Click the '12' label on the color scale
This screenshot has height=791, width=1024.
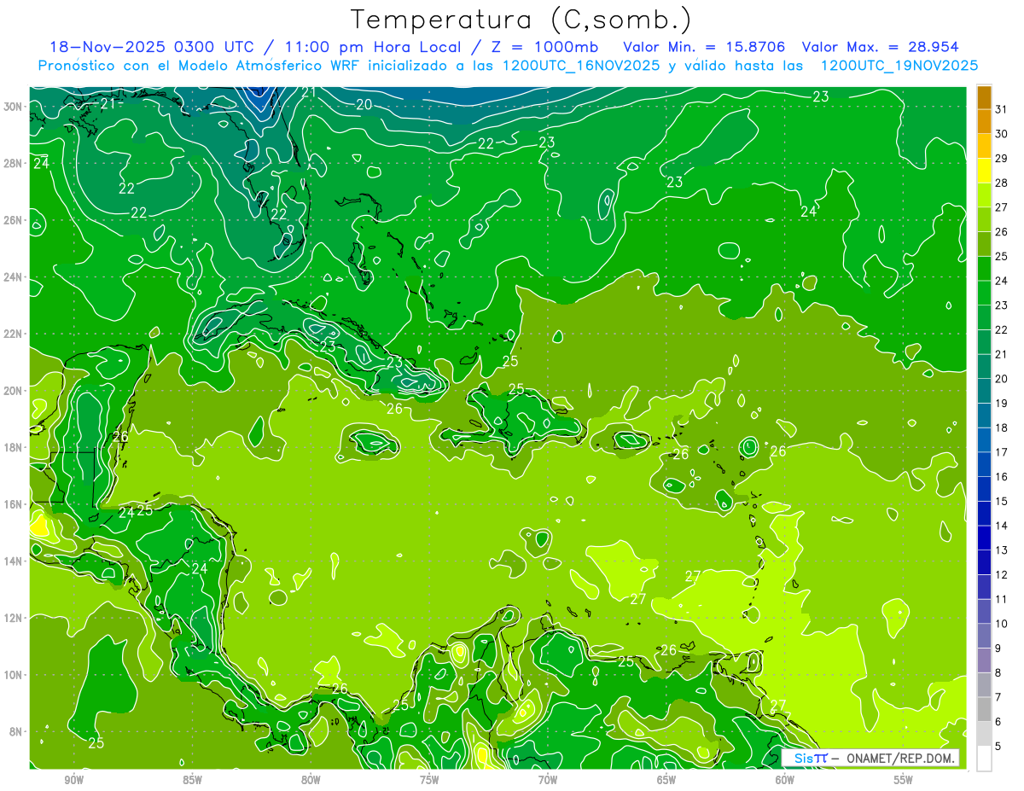click(x=1002, y=575)
